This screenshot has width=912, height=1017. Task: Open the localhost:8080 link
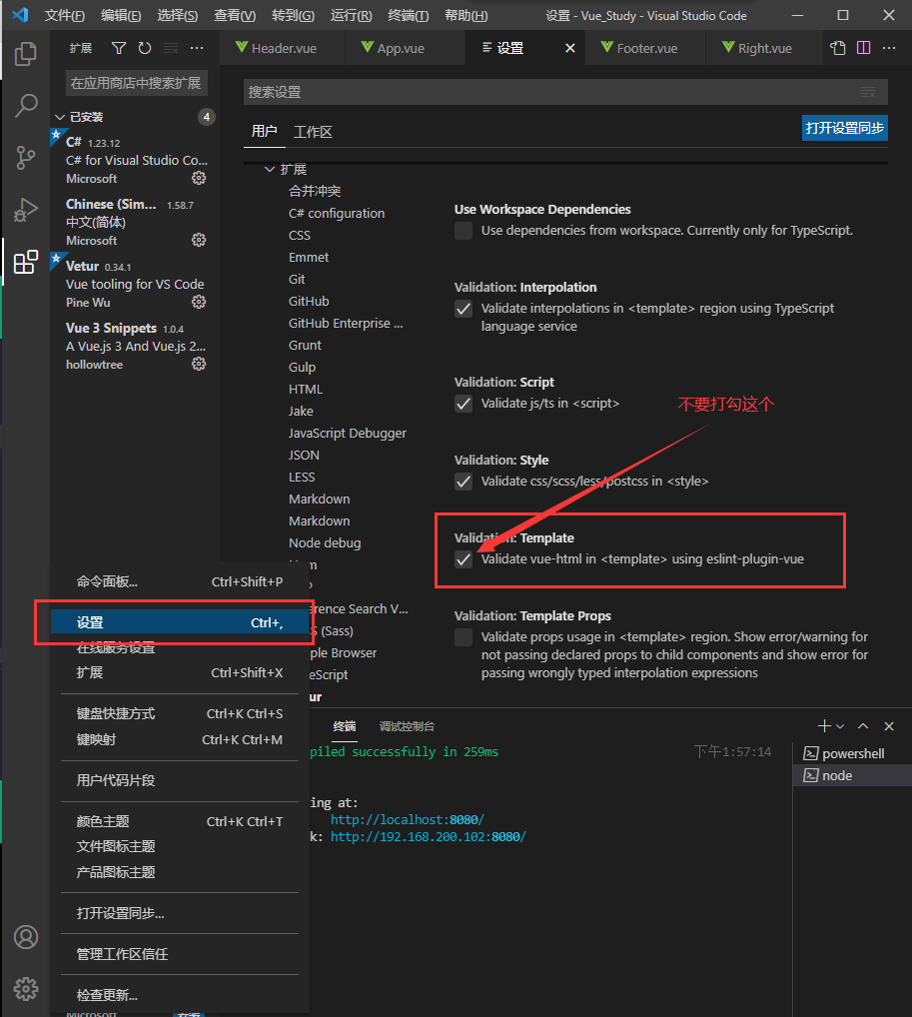tap(408, 820)
